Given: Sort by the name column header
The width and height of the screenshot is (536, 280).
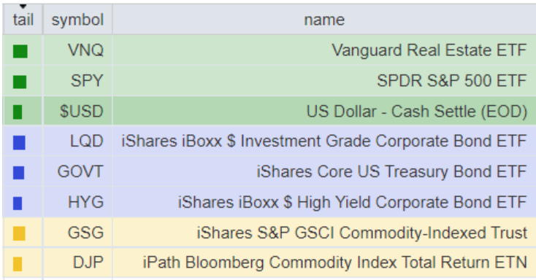Looking at the screenshot, I should [324, 20].
